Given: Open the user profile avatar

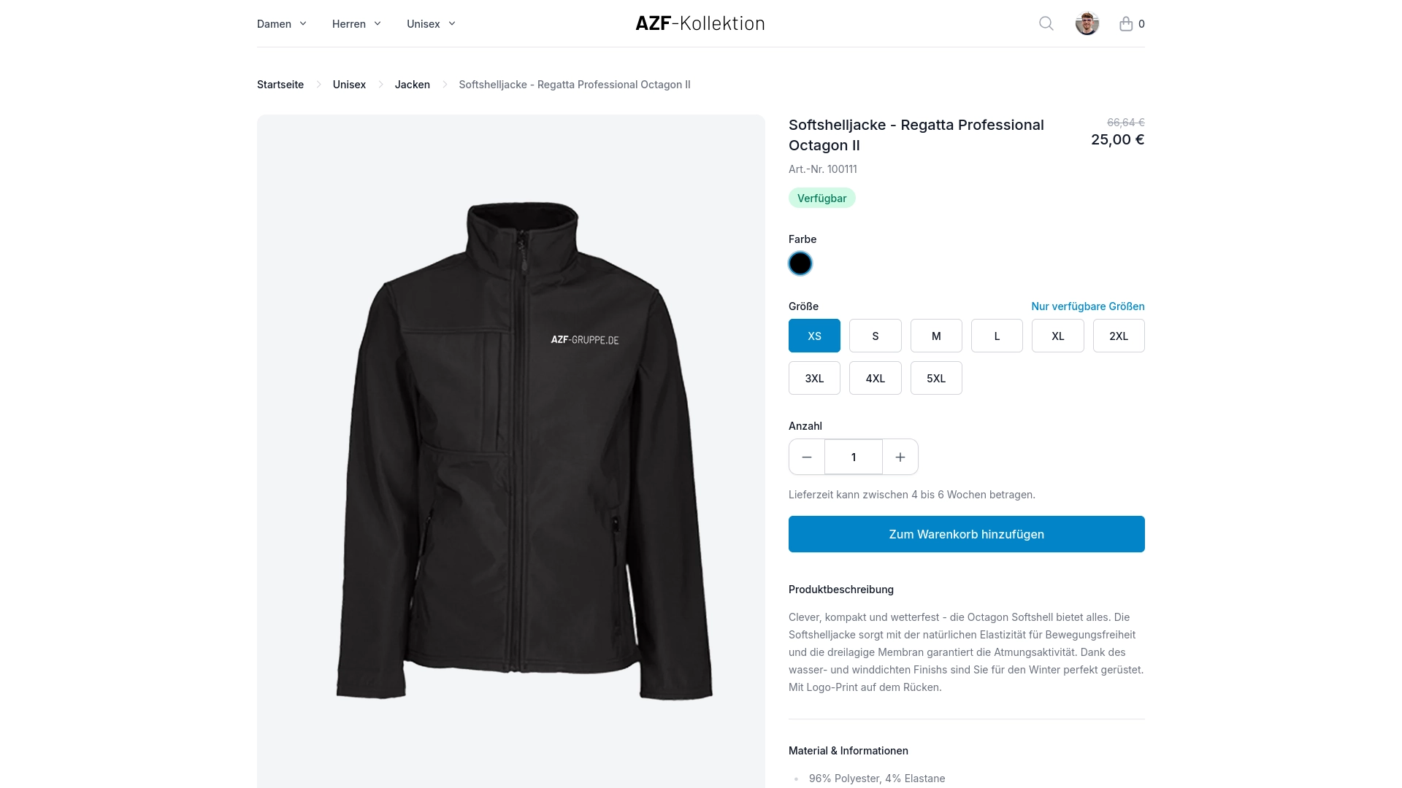Looking at the screenshot, I should [x=1087, y=23].
